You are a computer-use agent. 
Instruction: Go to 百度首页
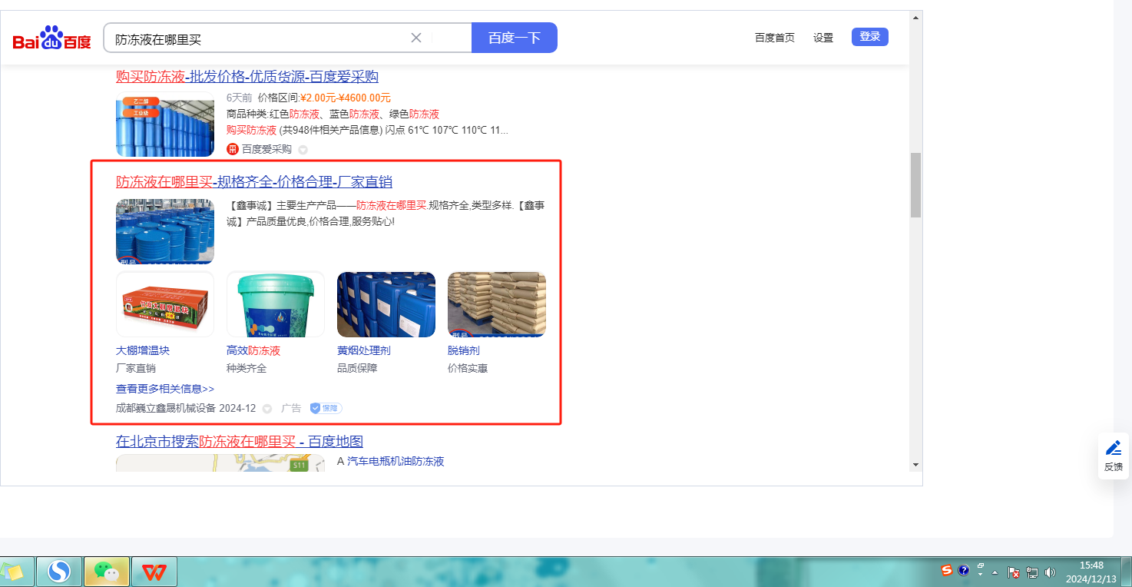click(x=775, y=38)
